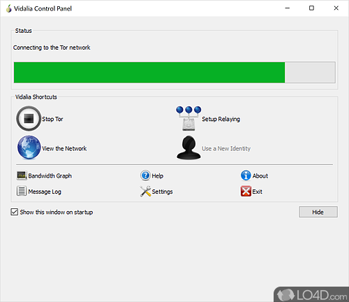Image resolution: width=349 pixels, height=302 pixels.
Task: Click the Bandwidth Graph label
Action: tap(50, 175)
